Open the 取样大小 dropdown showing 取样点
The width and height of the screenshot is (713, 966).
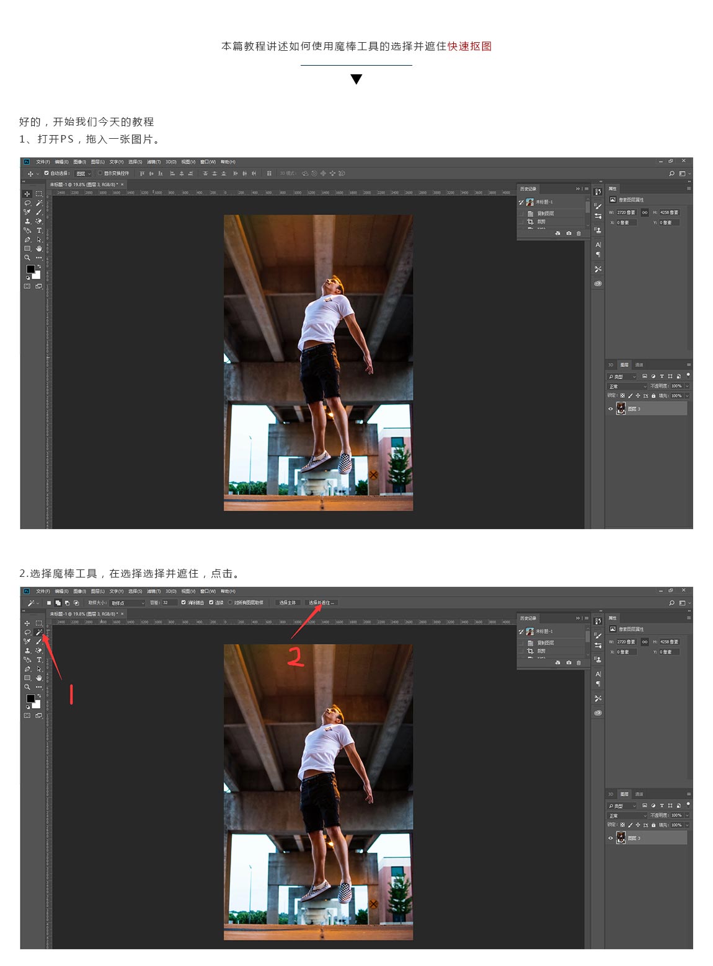click(x=127, y=603)
